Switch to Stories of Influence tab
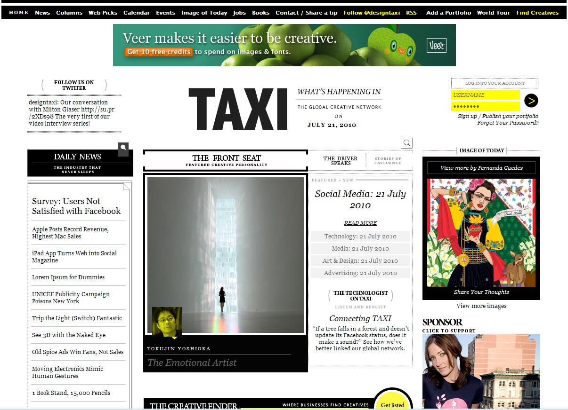The height and width of the screenshot is (410, 568). point(388,160)
